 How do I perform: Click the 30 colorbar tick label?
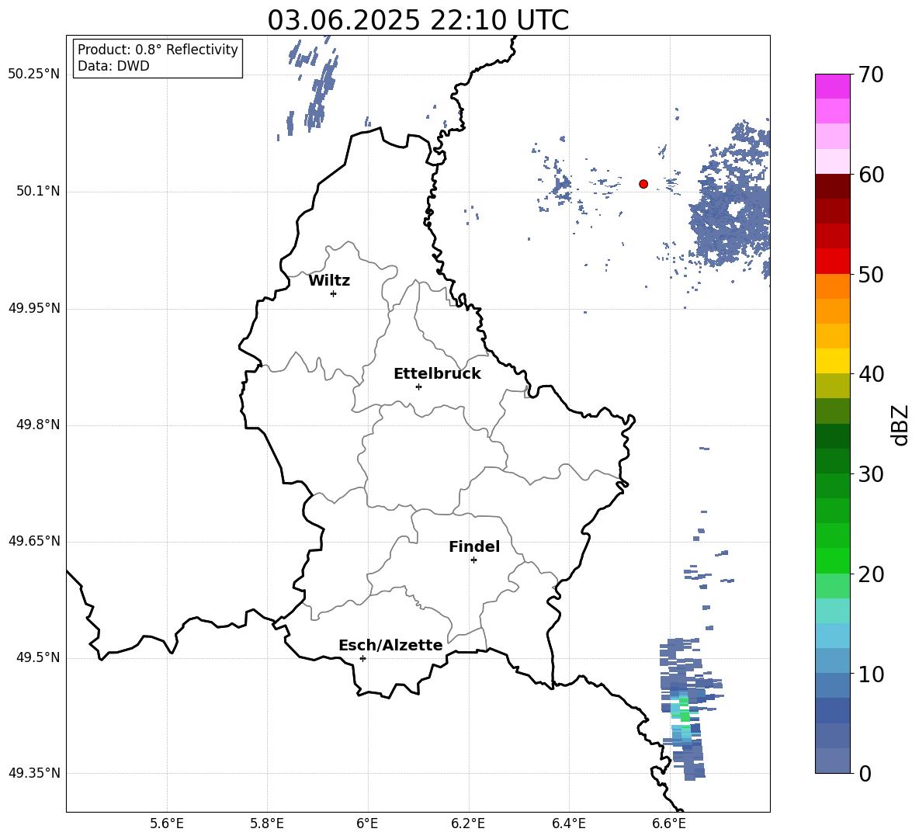(871, 473)
